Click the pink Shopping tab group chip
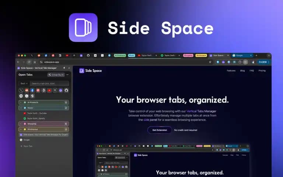283x177 pixels. [188, 55]
